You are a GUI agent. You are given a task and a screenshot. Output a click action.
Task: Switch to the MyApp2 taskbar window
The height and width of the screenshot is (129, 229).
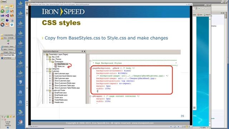(x=8, y=52)
